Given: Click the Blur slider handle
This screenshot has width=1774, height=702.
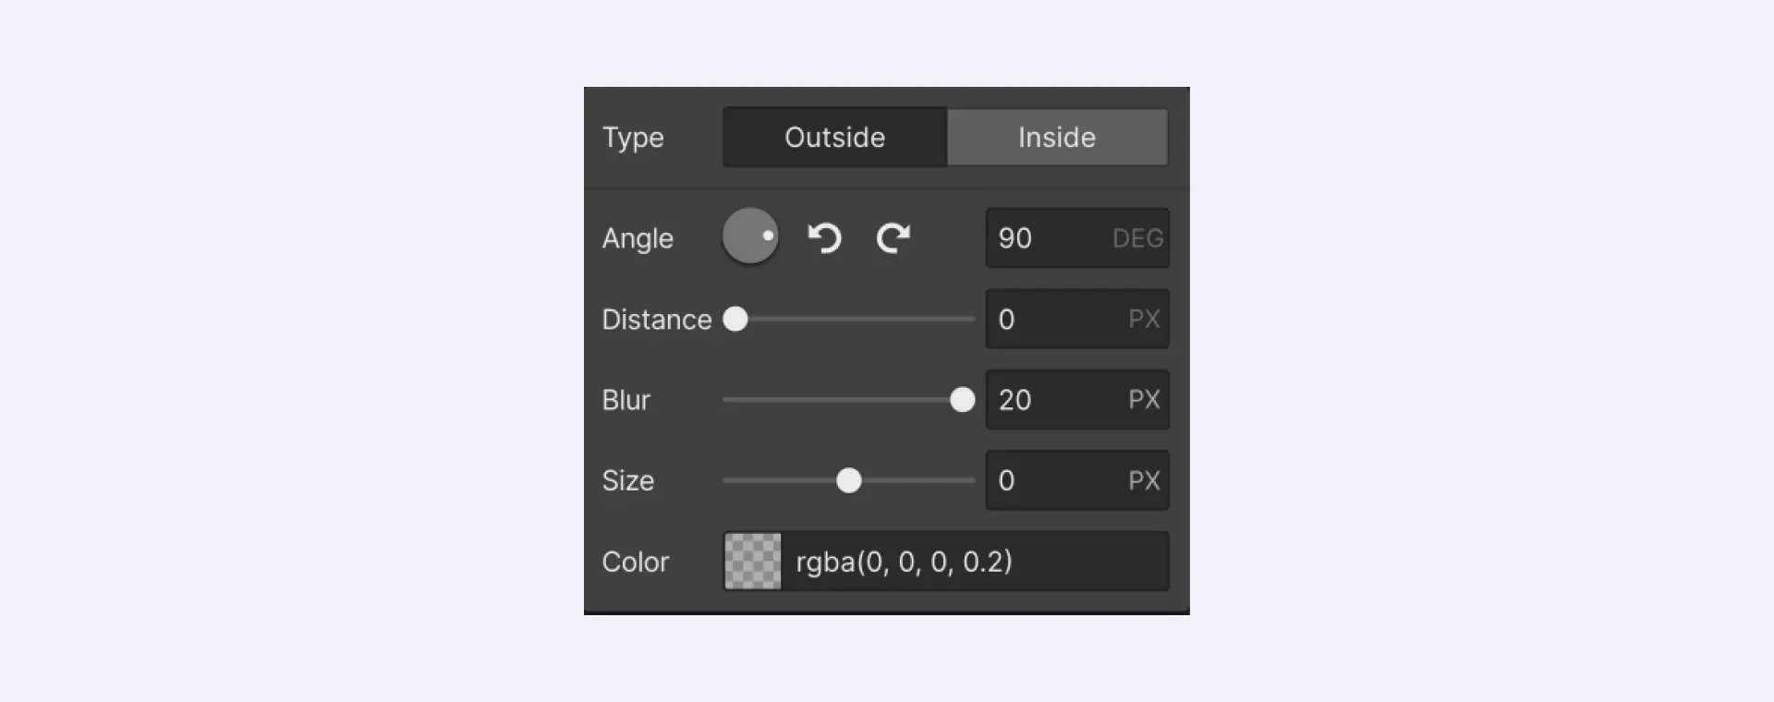Looking at the screenshot, I should click(963, 400).
